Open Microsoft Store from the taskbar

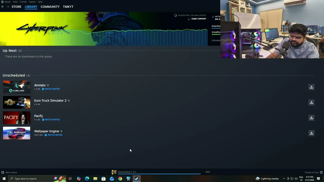click(104, 179)
